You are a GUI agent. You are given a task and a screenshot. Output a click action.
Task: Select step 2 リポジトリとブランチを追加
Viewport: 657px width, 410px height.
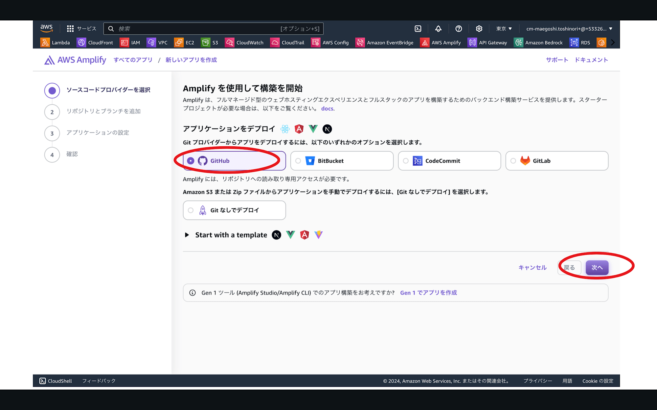(93, 112)
